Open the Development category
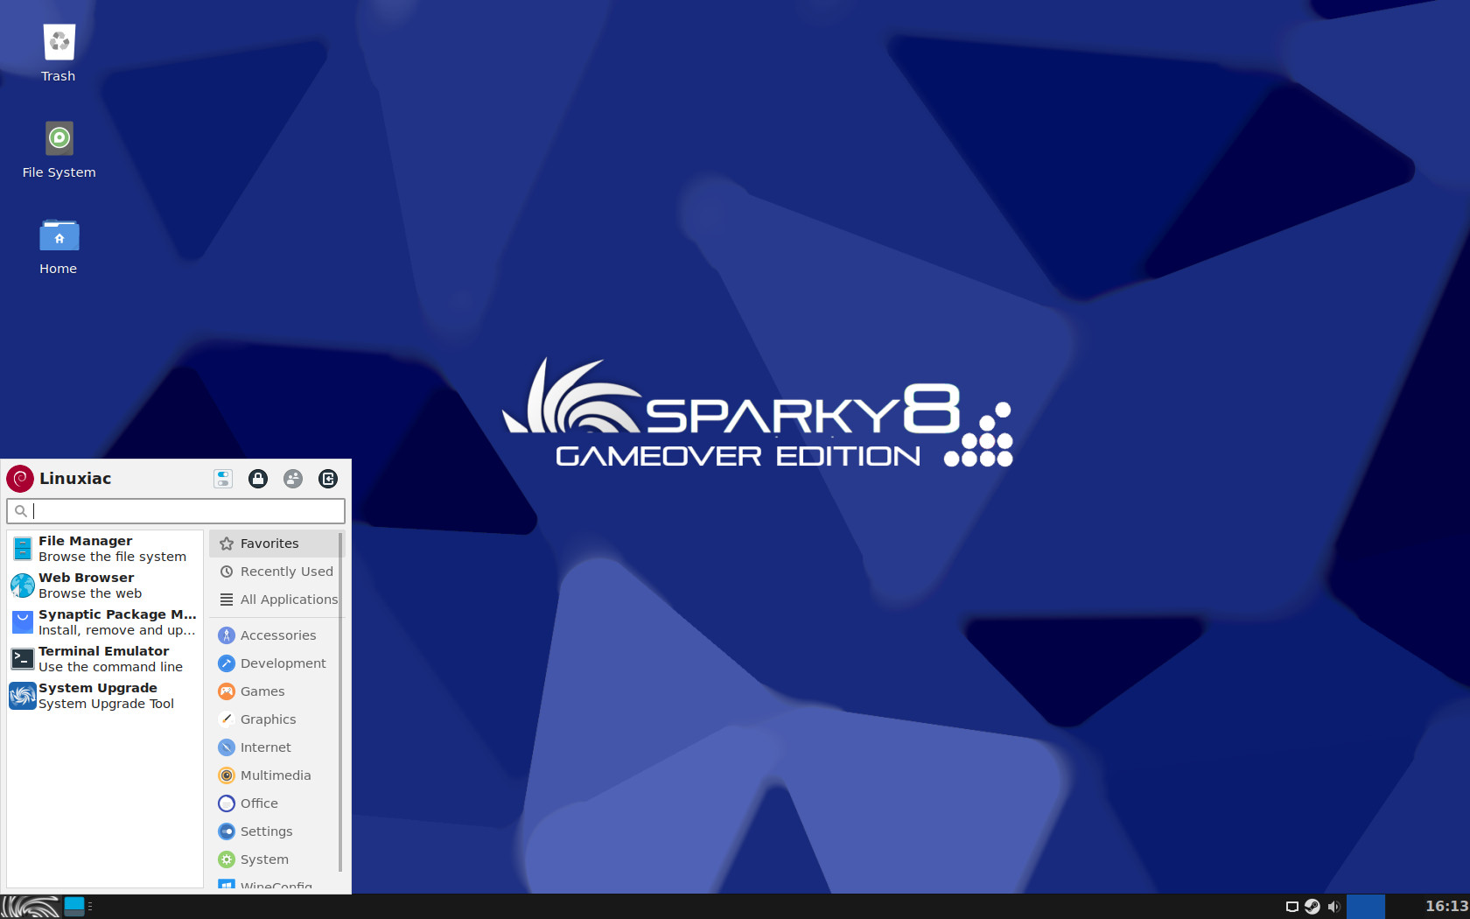Image resolution: width=1470 pixels, height=919 pixels. tap(275, 663)
